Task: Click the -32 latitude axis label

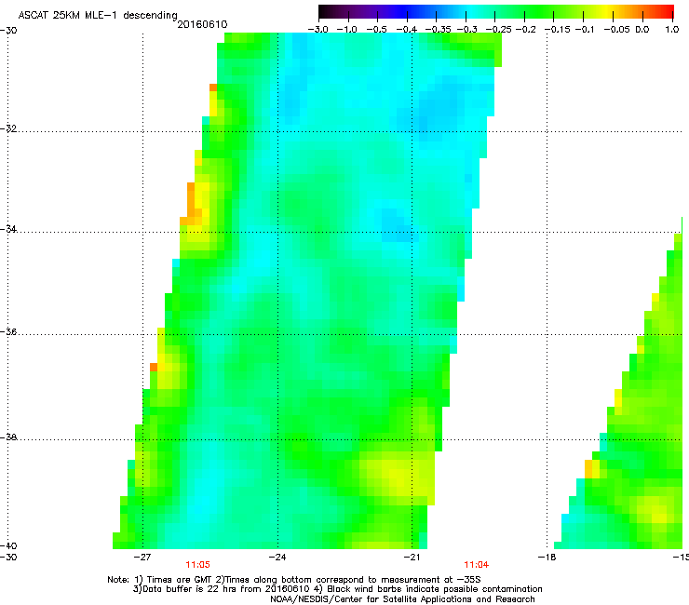Action: point(8,128)
